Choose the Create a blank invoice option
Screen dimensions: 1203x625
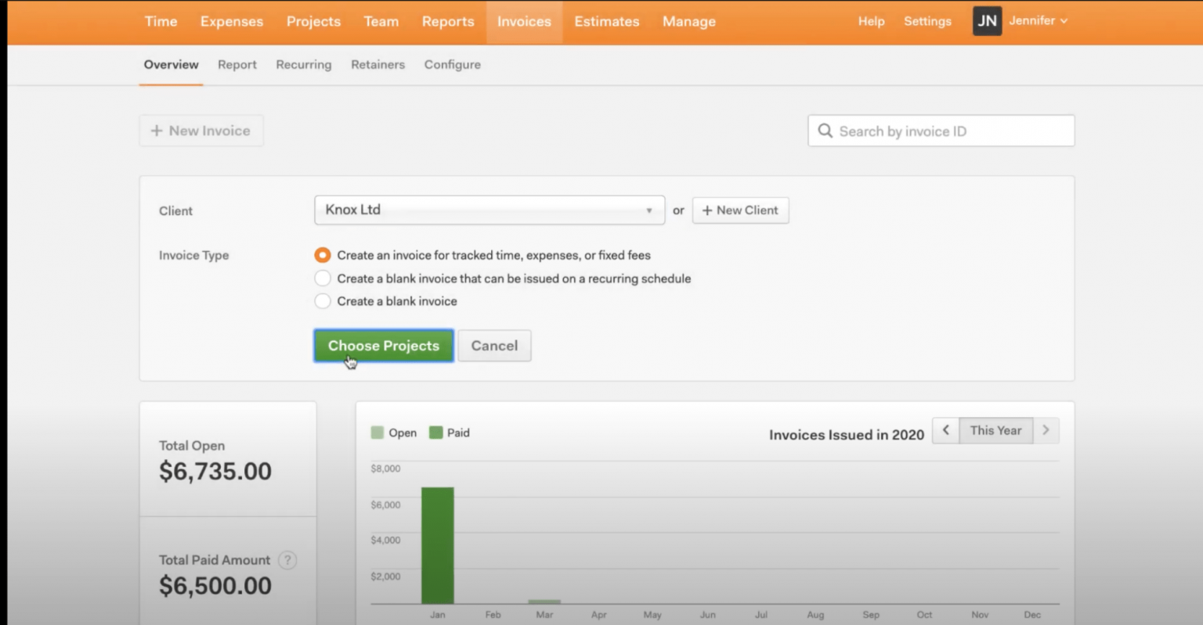(322, 301)
